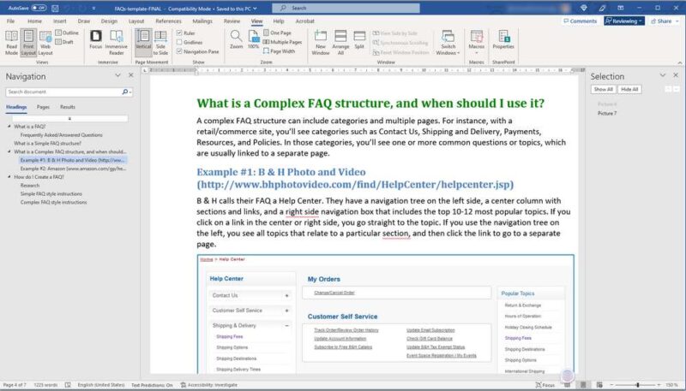Split the document window
The width and height of the screenshot is (686, 391).
coord(359,39)
